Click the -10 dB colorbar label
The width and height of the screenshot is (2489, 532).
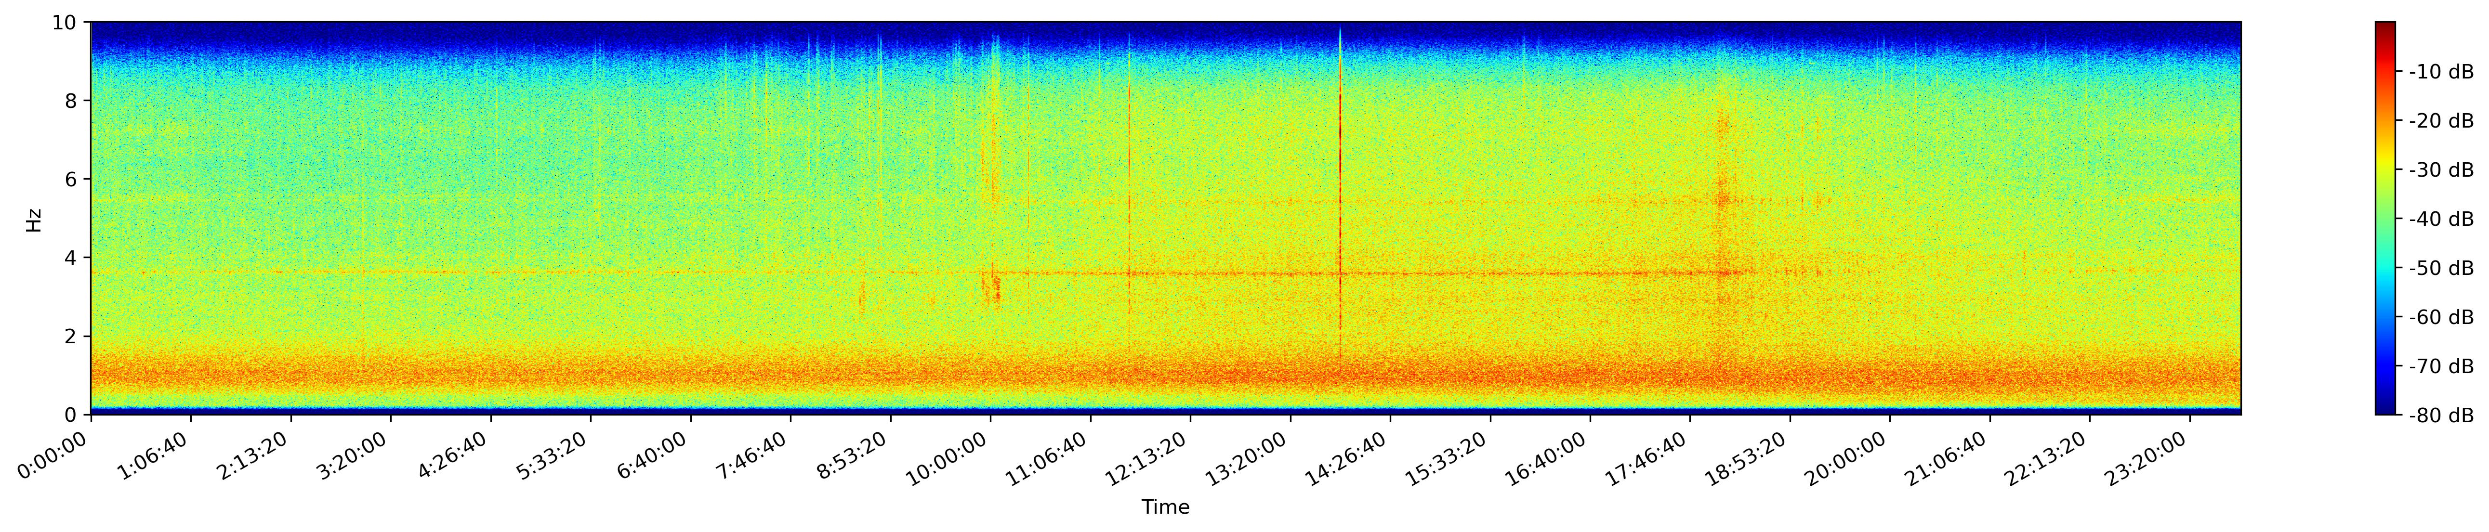click(x=2441, y=71)
